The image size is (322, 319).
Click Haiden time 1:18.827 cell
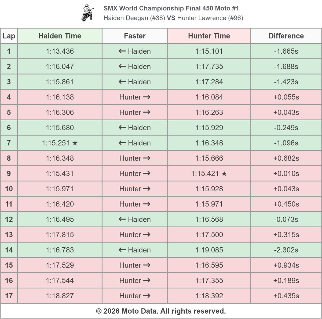60,296
